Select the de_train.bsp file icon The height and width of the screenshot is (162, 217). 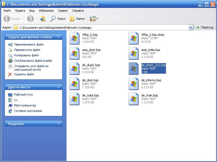point(134,99)
